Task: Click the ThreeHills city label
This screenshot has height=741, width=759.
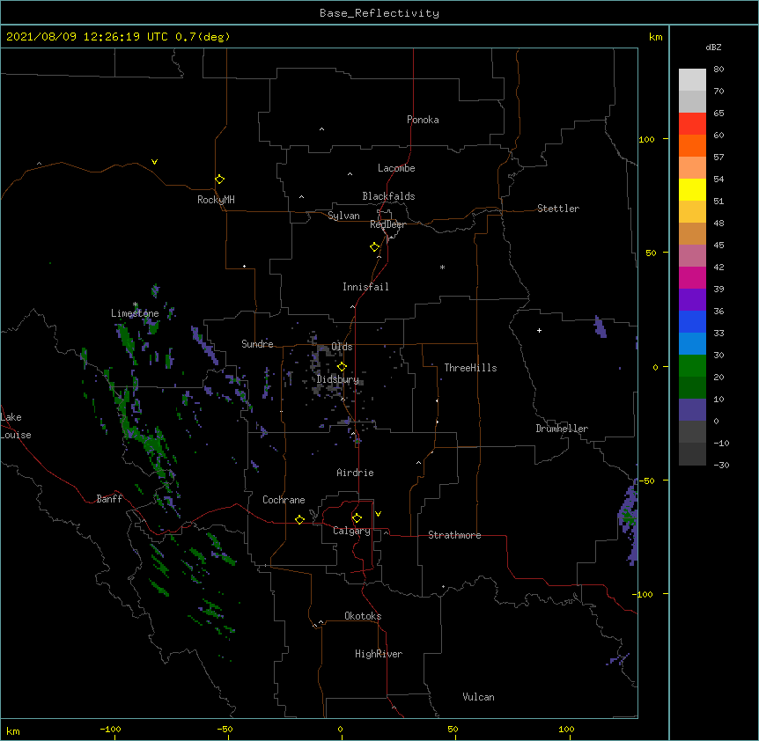Action: pos(470,368)
